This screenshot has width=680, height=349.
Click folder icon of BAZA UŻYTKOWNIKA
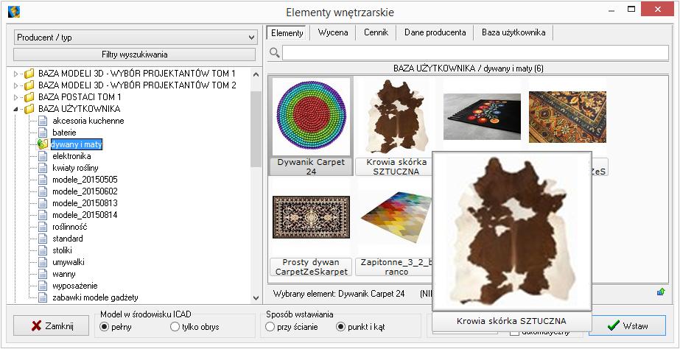(29, 108)
